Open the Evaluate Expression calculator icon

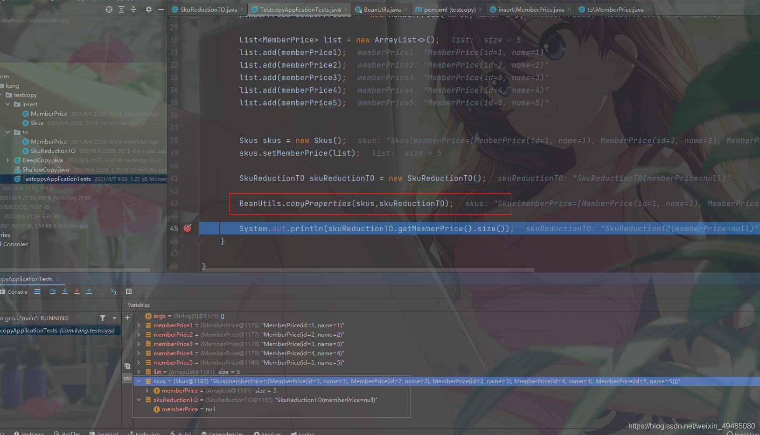(x=129, y=291)
